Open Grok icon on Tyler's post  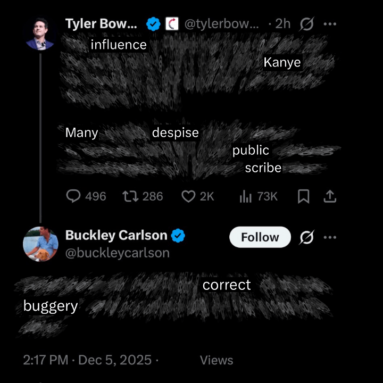(306, 24)
